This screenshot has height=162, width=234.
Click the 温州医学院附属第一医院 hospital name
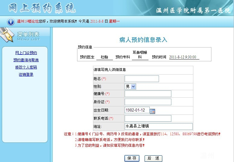(x=193, y=11)
